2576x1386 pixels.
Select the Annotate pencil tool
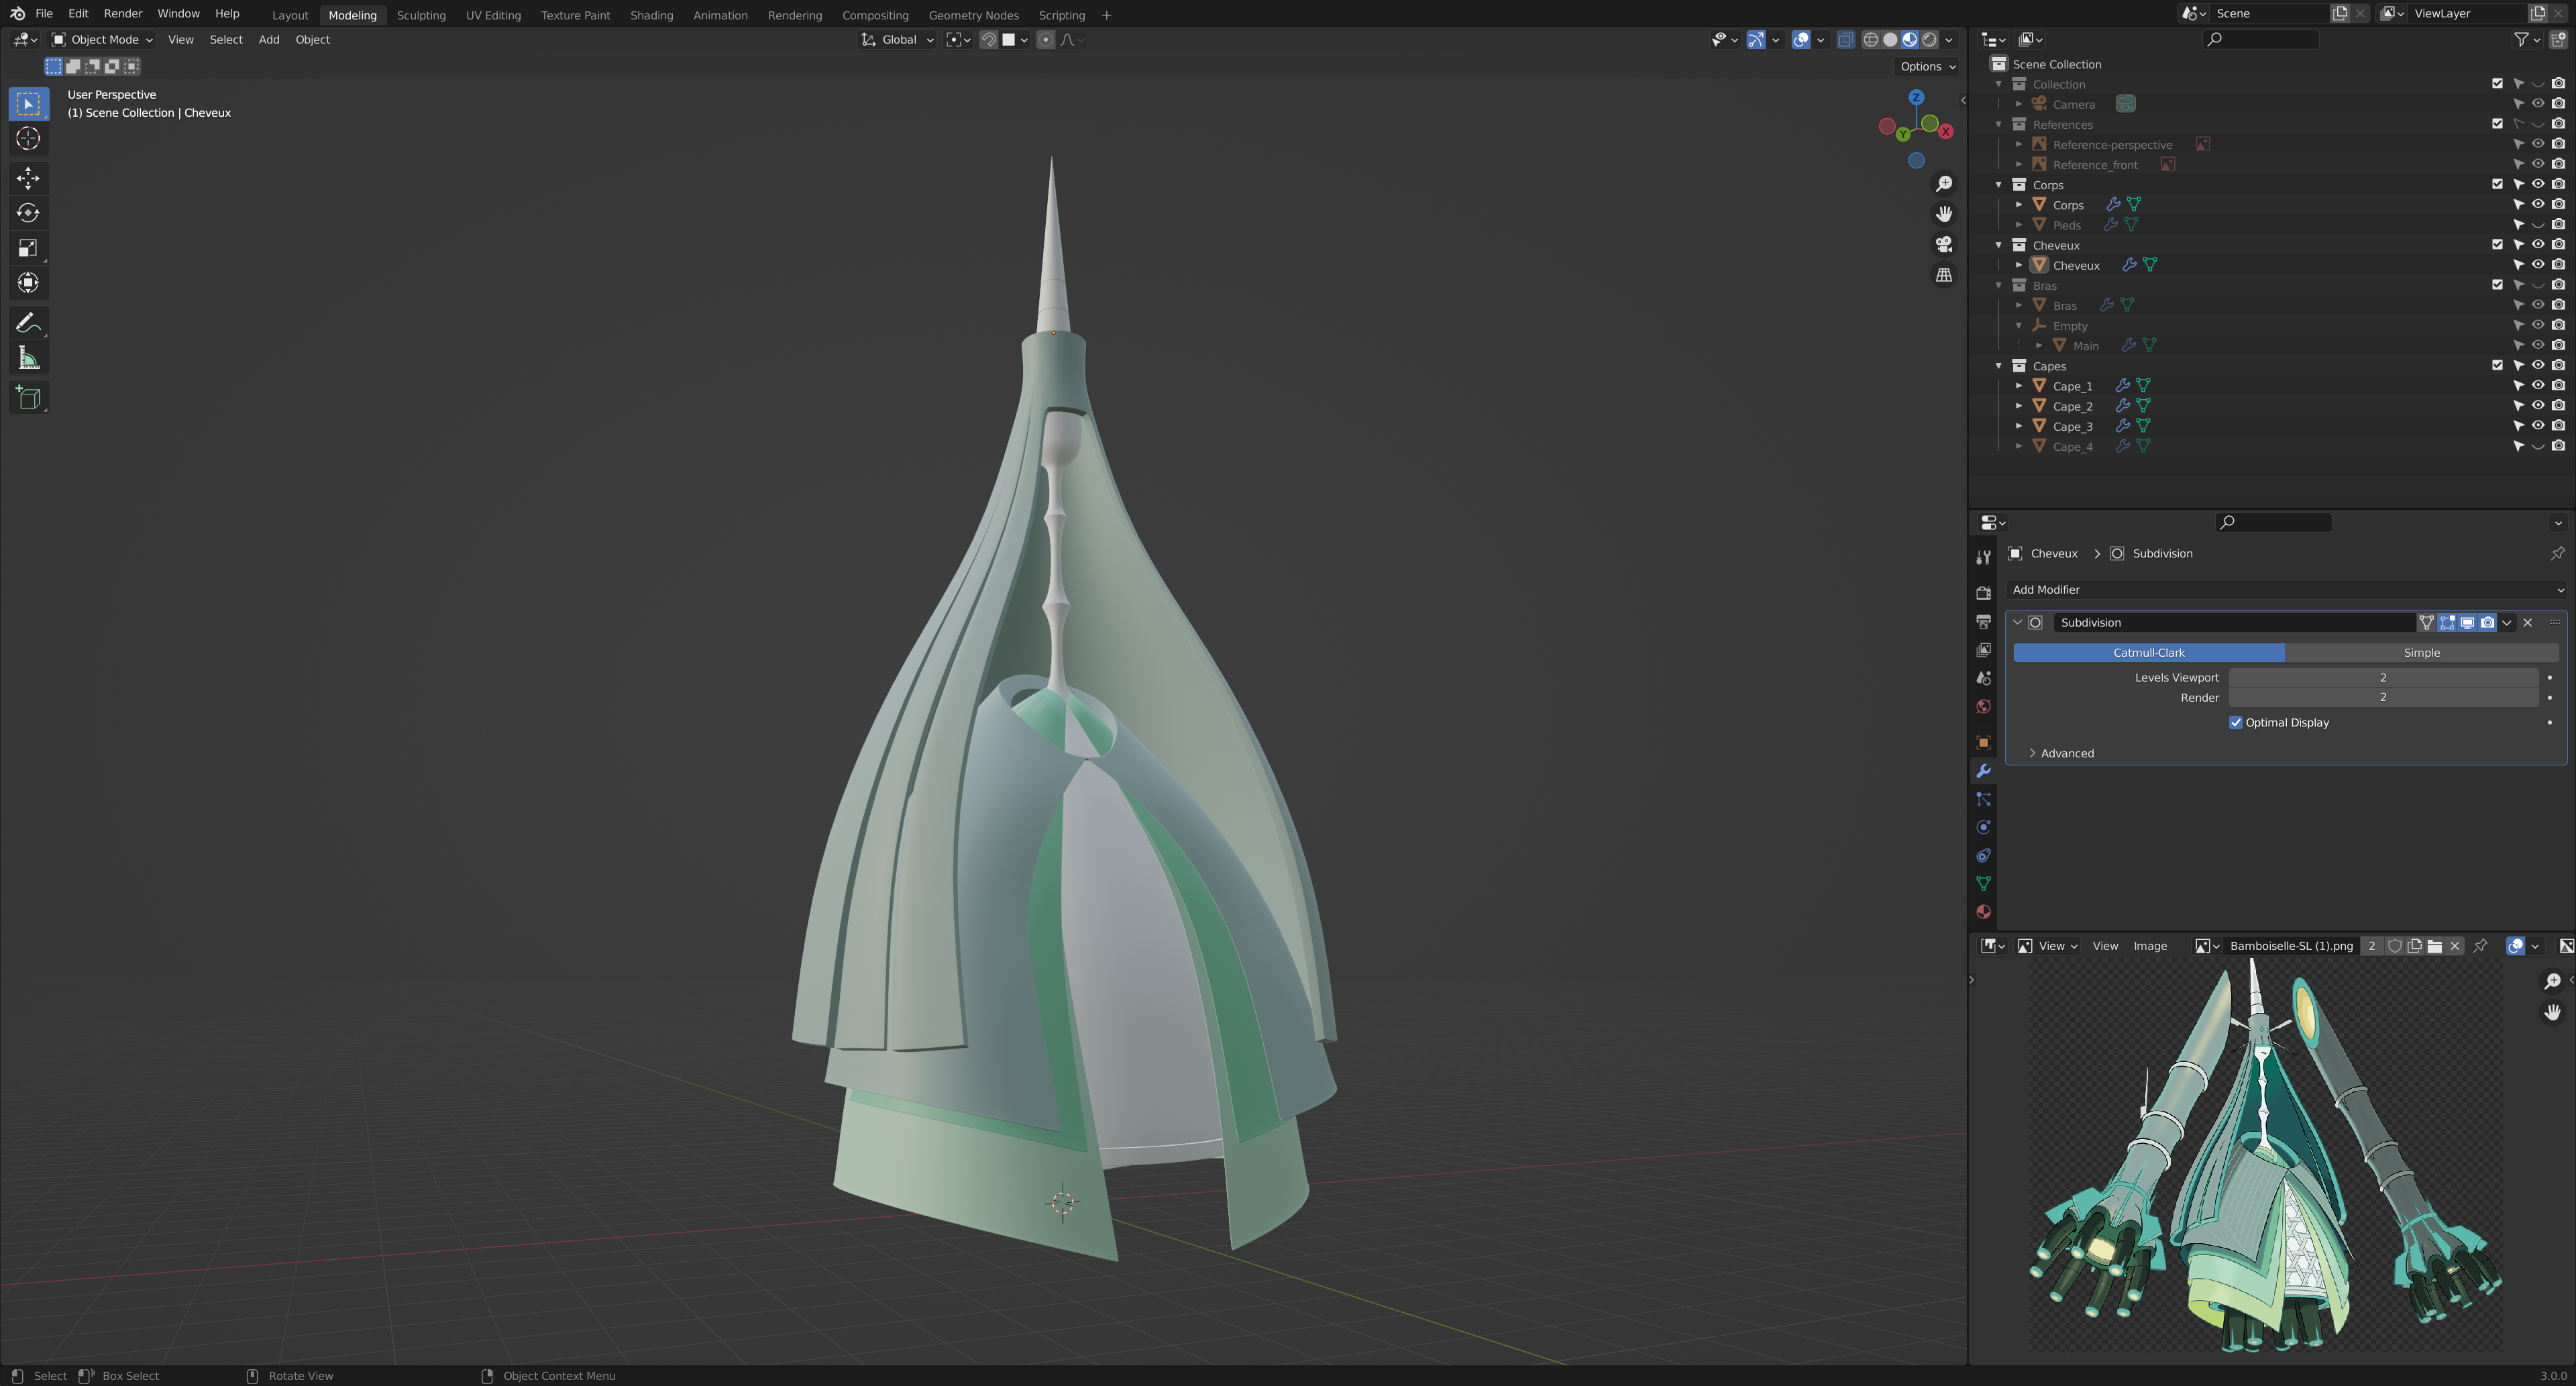coord(28,323)
